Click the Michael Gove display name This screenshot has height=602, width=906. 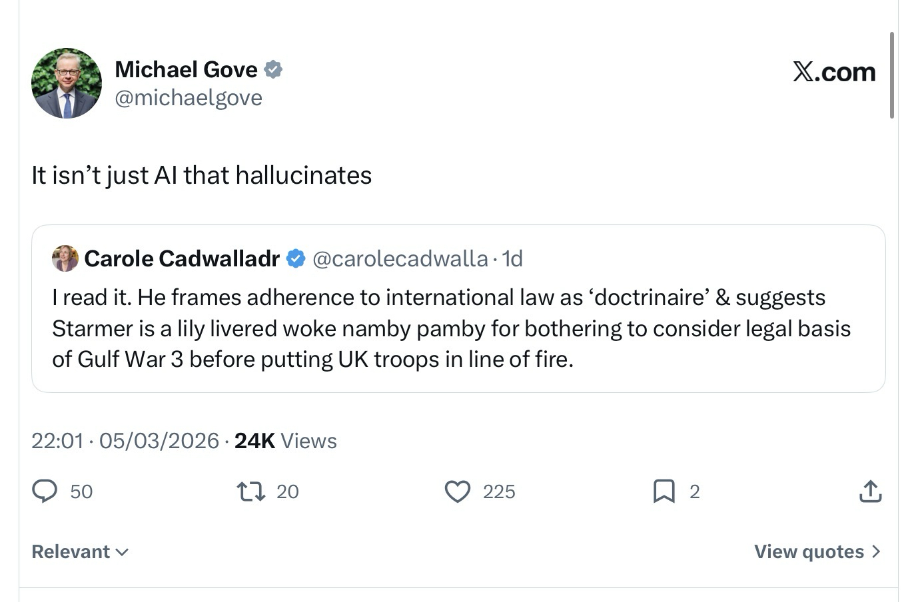pyautogui.click(x=186, y=69)
